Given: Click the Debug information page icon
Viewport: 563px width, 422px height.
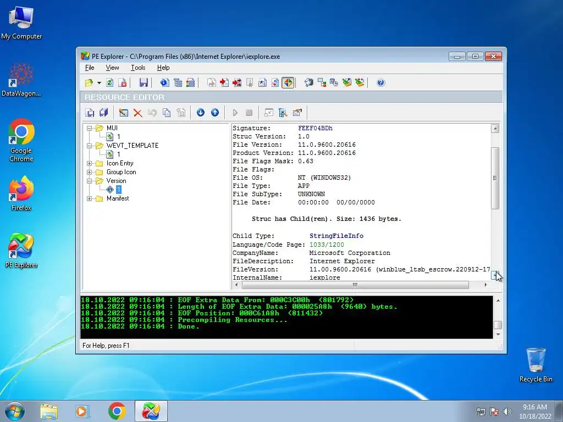Looking at the screenshot, I should pyautogui.click(x=262, y=83).
